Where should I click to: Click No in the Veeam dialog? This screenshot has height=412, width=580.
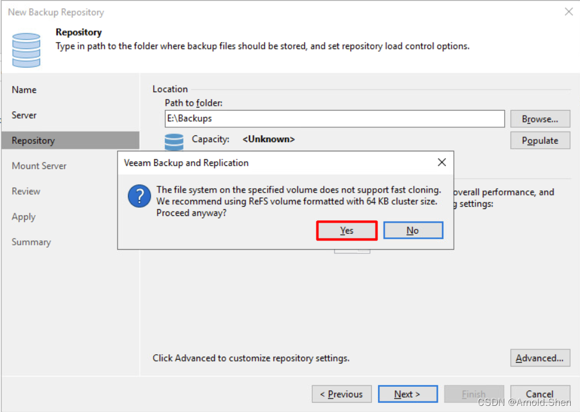click(x=413, y=231)
